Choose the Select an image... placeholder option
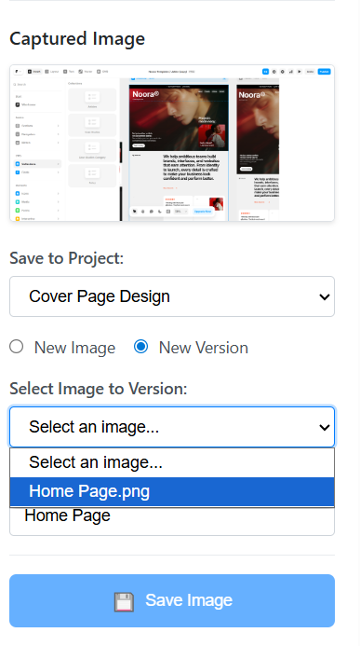Viewport: 360px width, 646px height. click(172, 462)
